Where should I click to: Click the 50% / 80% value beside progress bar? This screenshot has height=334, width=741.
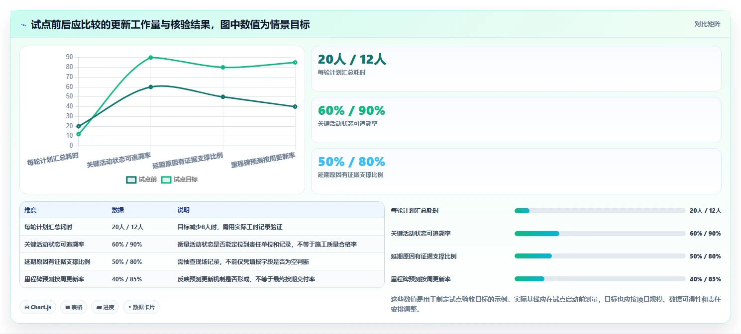tap(705, 256)
